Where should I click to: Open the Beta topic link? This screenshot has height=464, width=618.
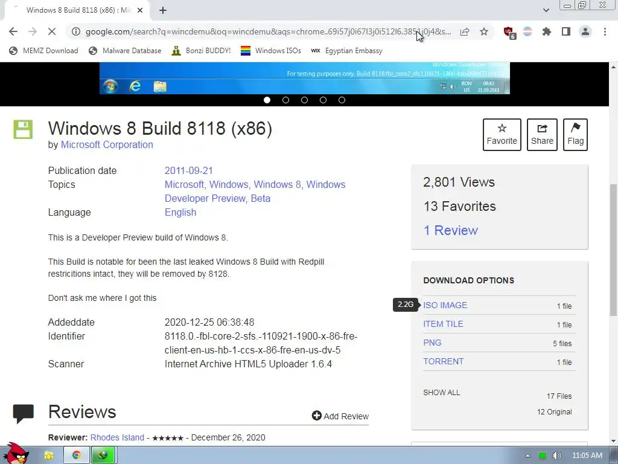pos(261,198)
